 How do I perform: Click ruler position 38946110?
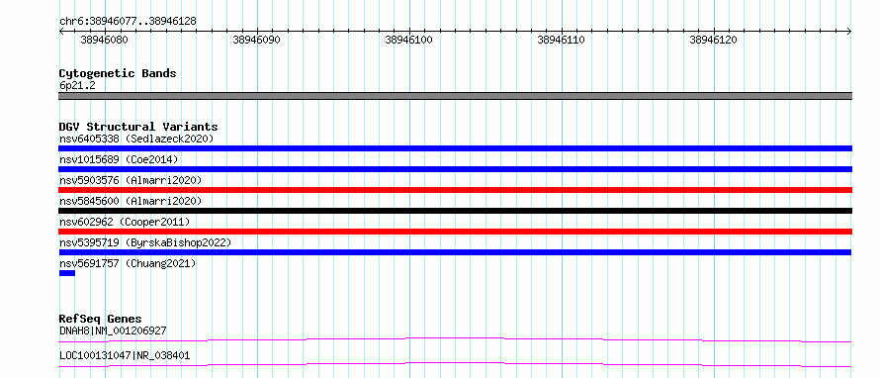562,40
